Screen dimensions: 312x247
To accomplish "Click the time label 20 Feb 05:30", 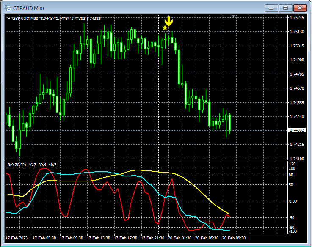I will pyautogui.click(x=207, y=238).
